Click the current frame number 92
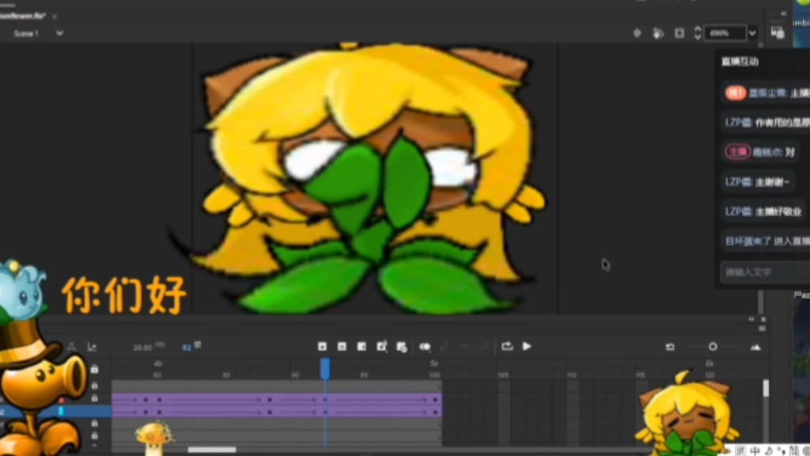The width and height of the screenshot is (810, 456). (x=187, y=348)
